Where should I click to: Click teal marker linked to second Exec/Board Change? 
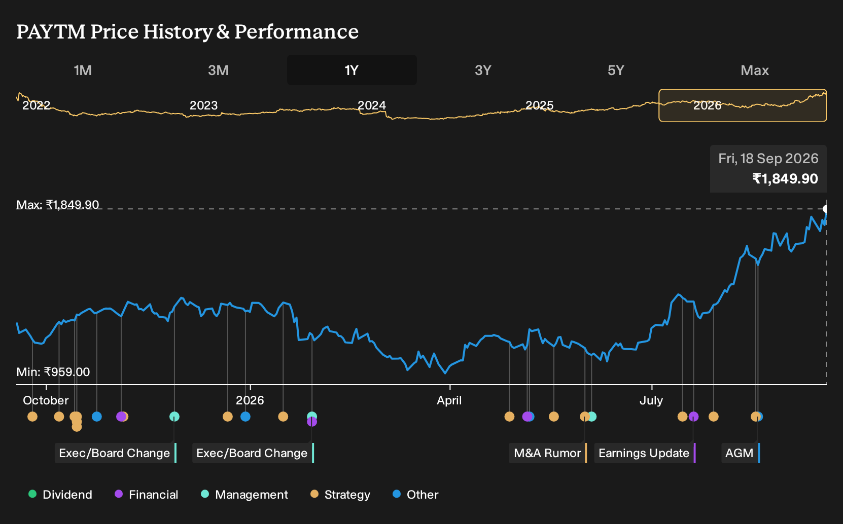click(x=312, y=416)
